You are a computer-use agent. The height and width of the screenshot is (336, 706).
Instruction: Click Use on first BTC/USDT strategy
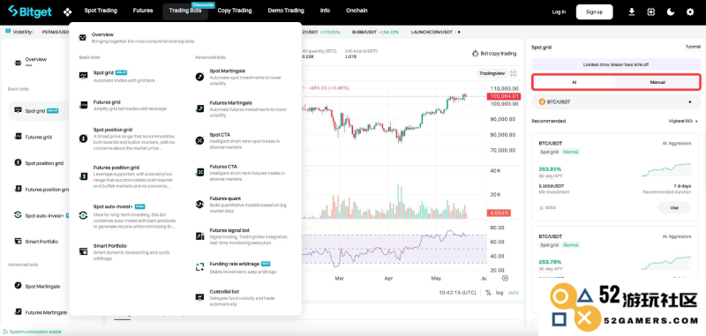coord(674,208)
